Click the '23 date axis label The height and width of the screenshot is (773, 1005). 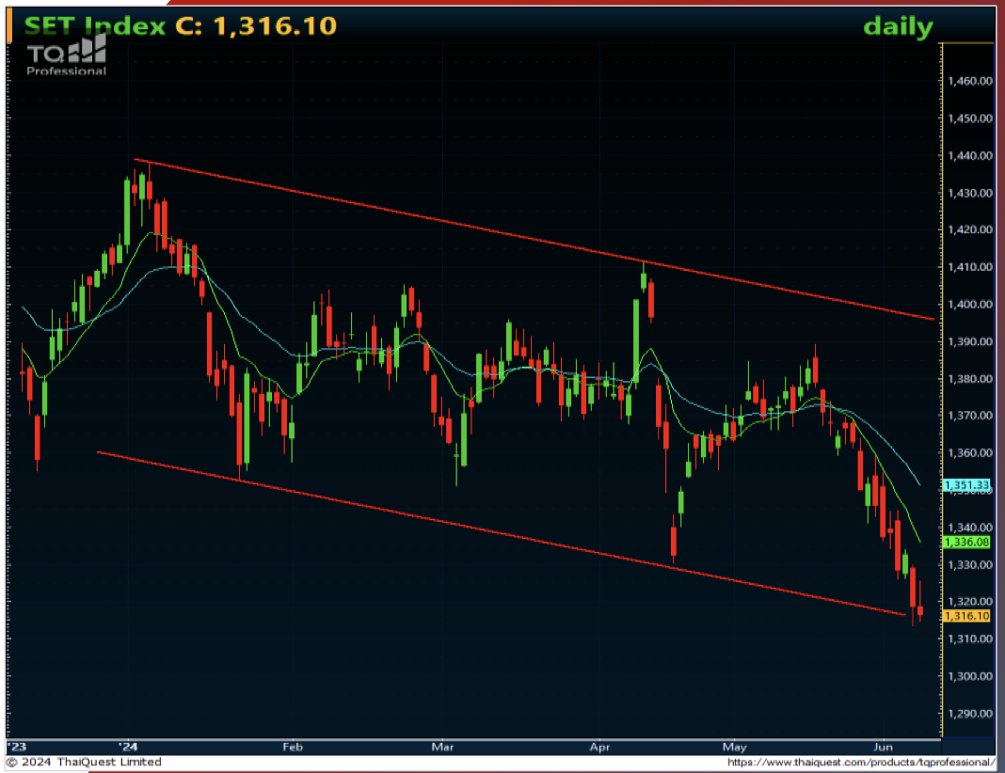pyautogui.click(x=17, y=747)
